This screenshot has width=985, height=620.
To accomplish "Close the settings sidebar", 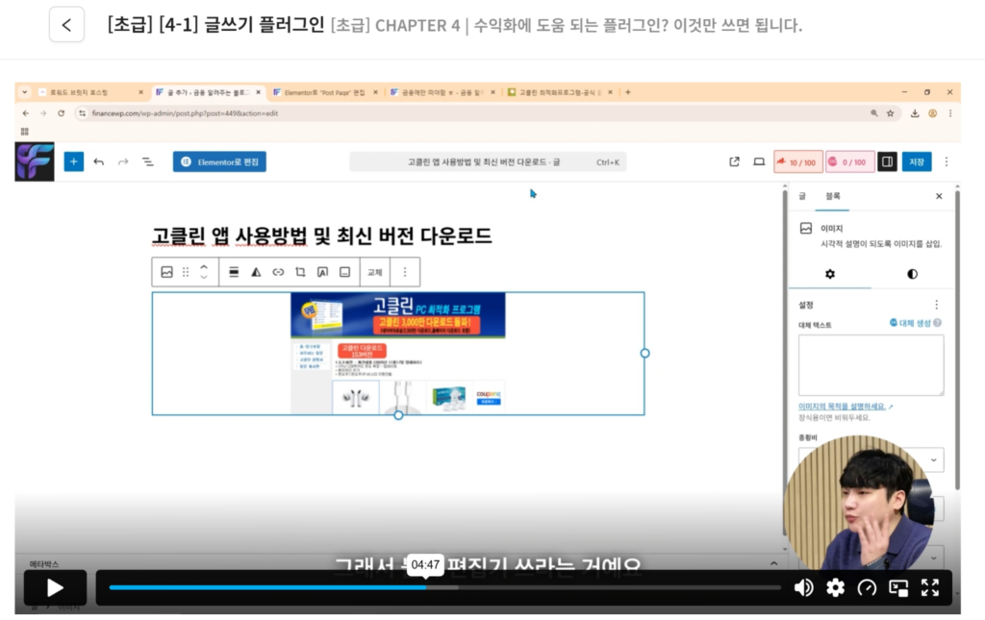I will coord(939,196).
